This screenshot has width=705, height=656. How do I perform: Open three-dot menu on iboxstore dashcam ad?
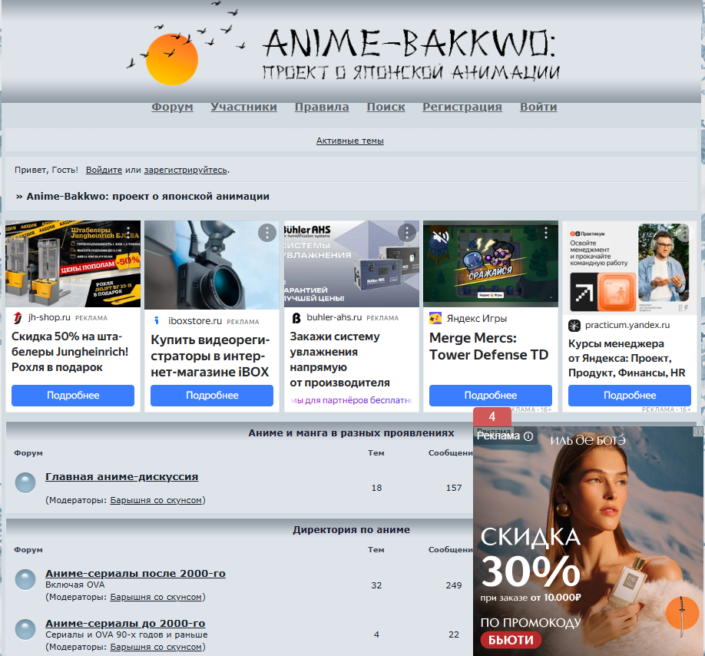266,233
